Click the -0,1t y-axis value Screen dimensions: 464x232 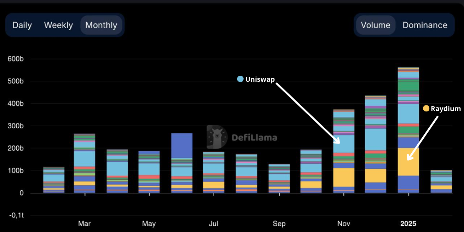click(x=16, y=215)
